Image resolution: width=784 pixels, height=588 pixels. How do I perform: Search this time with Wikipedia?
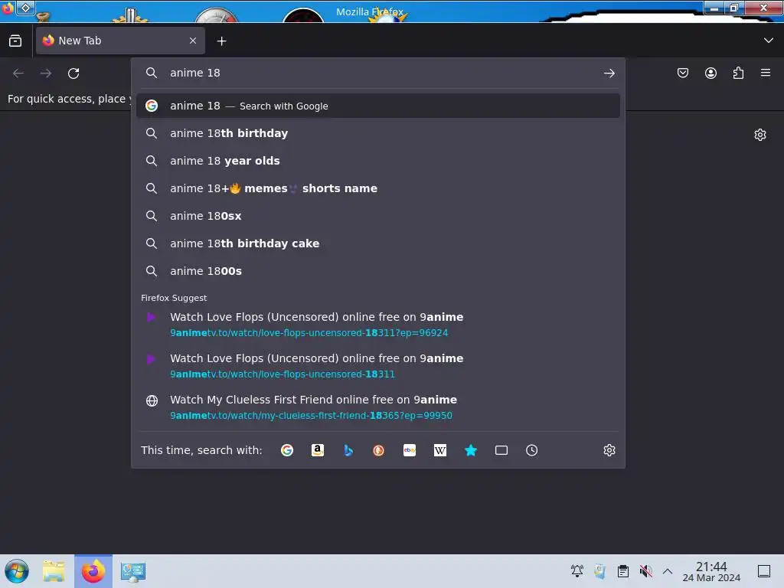pos(440,450)
